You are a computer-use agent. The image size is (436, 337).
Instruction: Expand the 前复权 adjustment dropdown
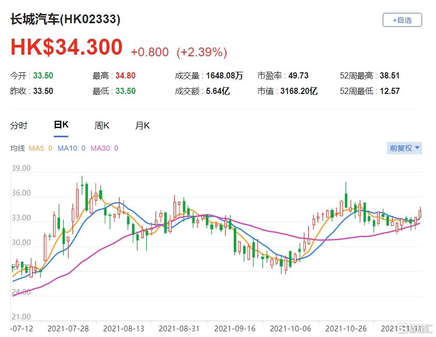pos(404,148)
